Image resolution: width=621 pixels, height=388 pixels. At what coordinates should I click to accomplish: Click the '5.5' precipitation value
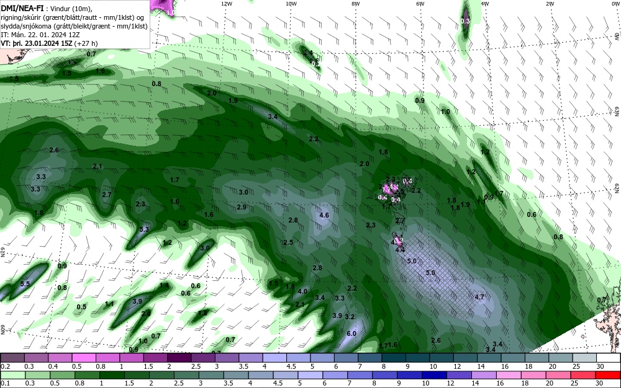click(25, 284)
